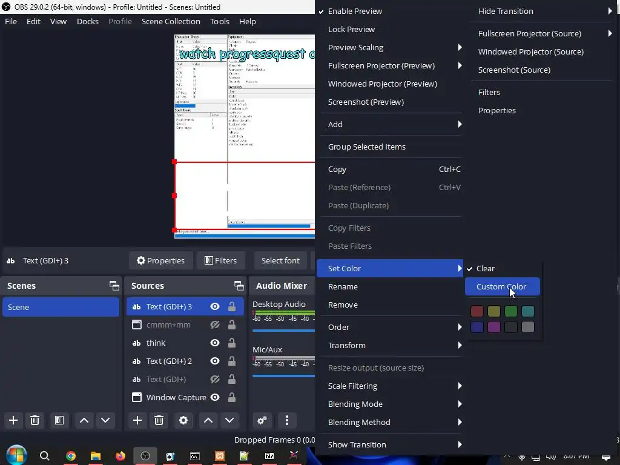Pick the purple preset color swatch
The image size is (620, 465).
(494, 327)
